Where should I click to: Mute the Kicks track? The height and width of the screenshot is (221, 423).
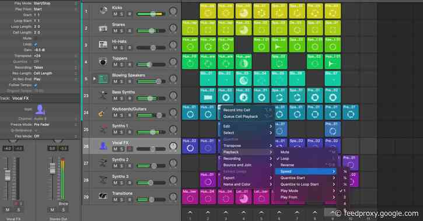pyautogui.click(x=115, y=14)
